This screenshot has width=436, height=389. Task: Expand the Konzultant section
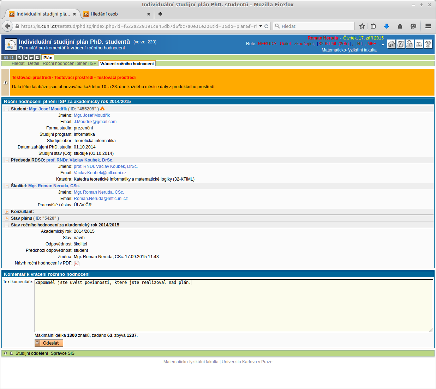click(7, 212)
